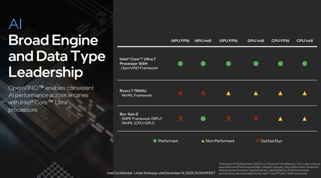The height and width of the screenshot is (178, 321).
Task: Click the Intel Core Ultra 7 row label
Action: [138, 61]
